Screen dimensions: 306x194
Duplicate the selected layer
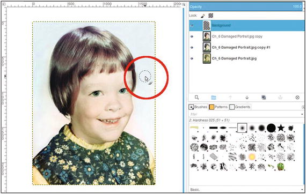click(264, 97)
